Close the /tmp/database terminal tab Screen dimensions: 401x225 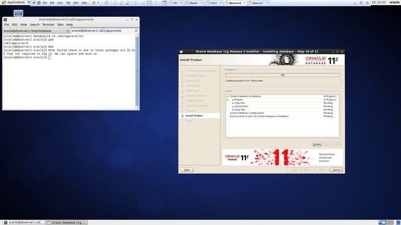coord(68,31)
